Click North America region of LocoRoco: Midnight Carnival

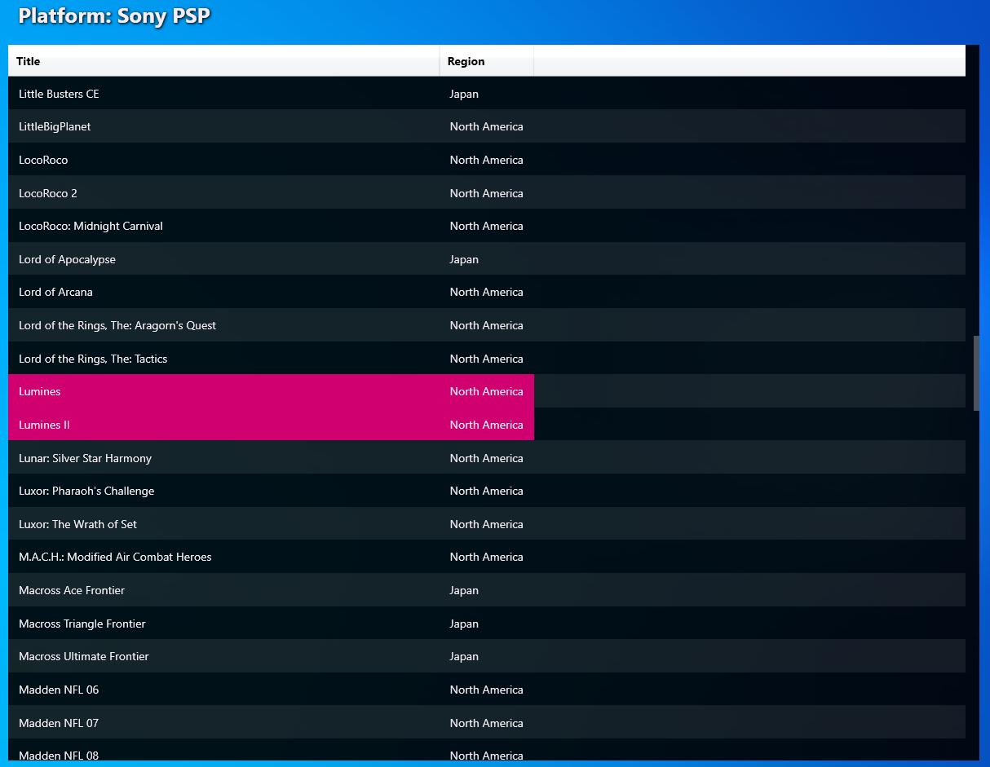pos(486,226)
